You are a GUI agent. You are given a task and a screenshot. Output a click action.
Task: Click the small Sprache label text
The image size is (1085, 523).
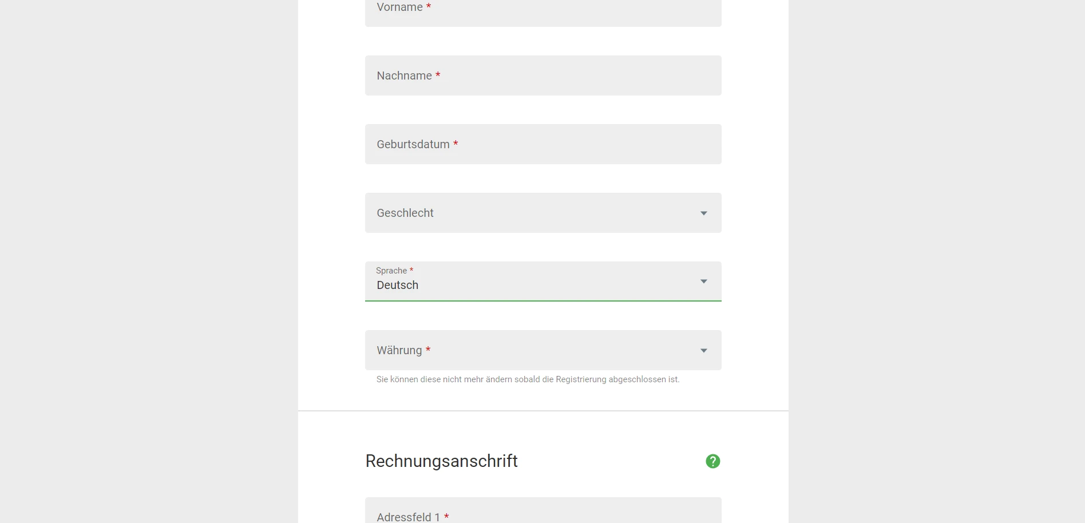[391, 271]
